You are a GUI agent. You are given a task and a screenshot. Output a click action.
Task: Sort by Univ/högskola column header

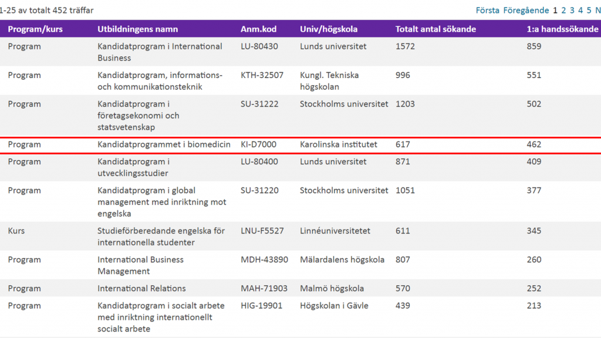tap(329, 29)
